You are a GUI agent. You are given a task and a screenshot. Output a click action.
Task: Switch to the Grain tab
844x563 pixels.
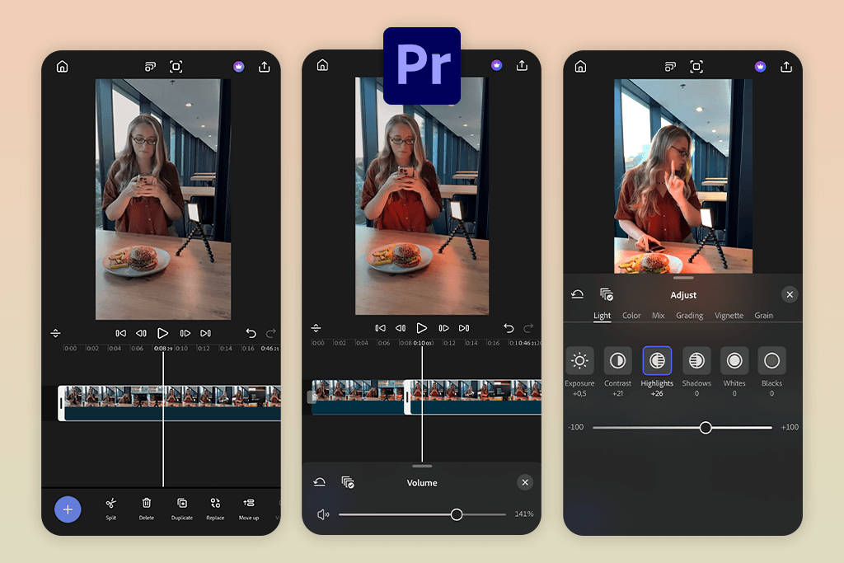pos(763,316)
